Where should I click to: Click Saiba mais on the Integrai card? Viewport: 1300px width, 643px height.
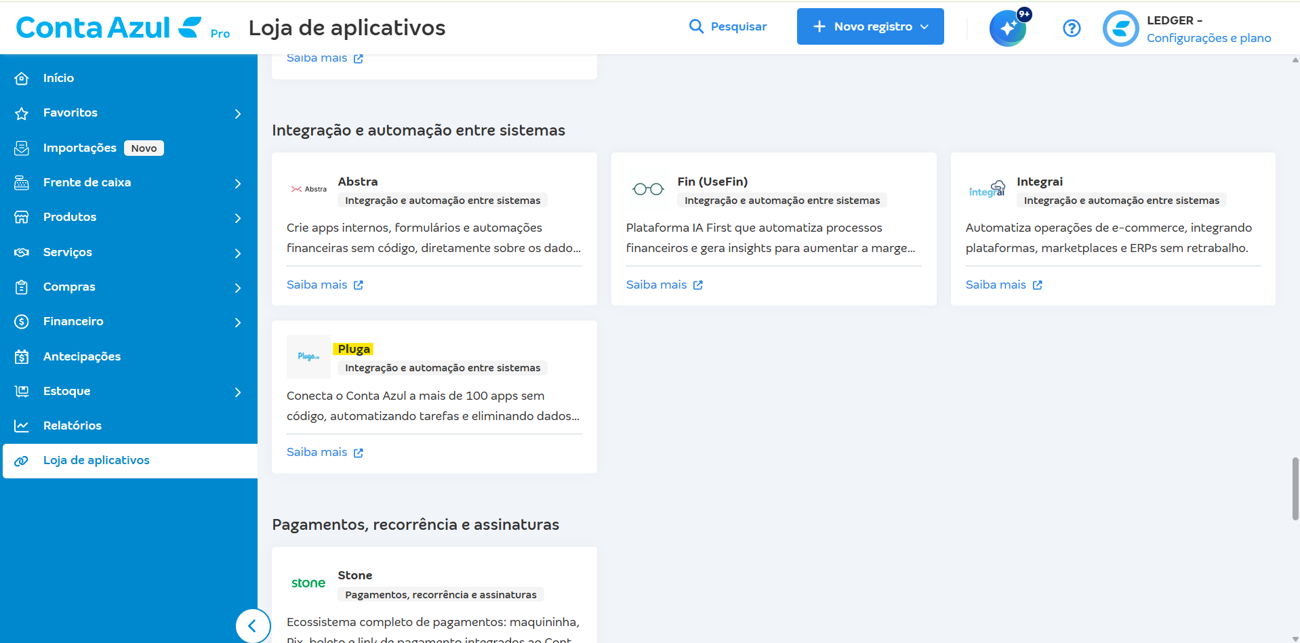1004,285
